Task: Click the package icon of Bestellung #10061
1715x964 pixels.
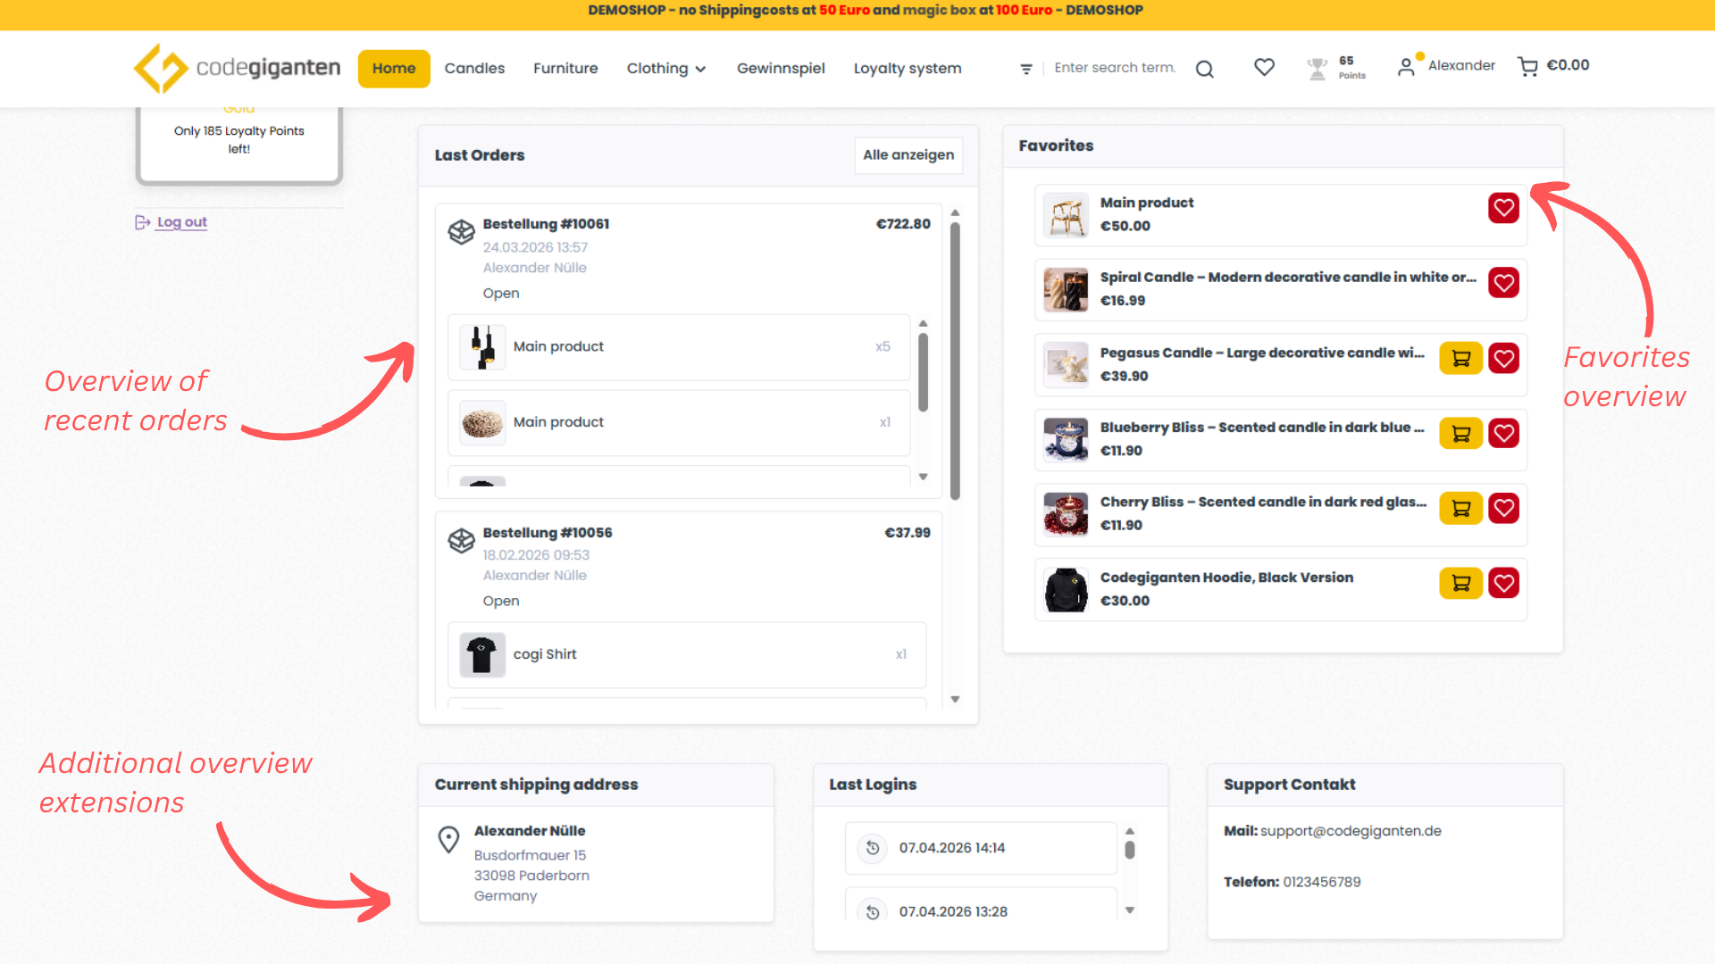Action: (461, 232)
